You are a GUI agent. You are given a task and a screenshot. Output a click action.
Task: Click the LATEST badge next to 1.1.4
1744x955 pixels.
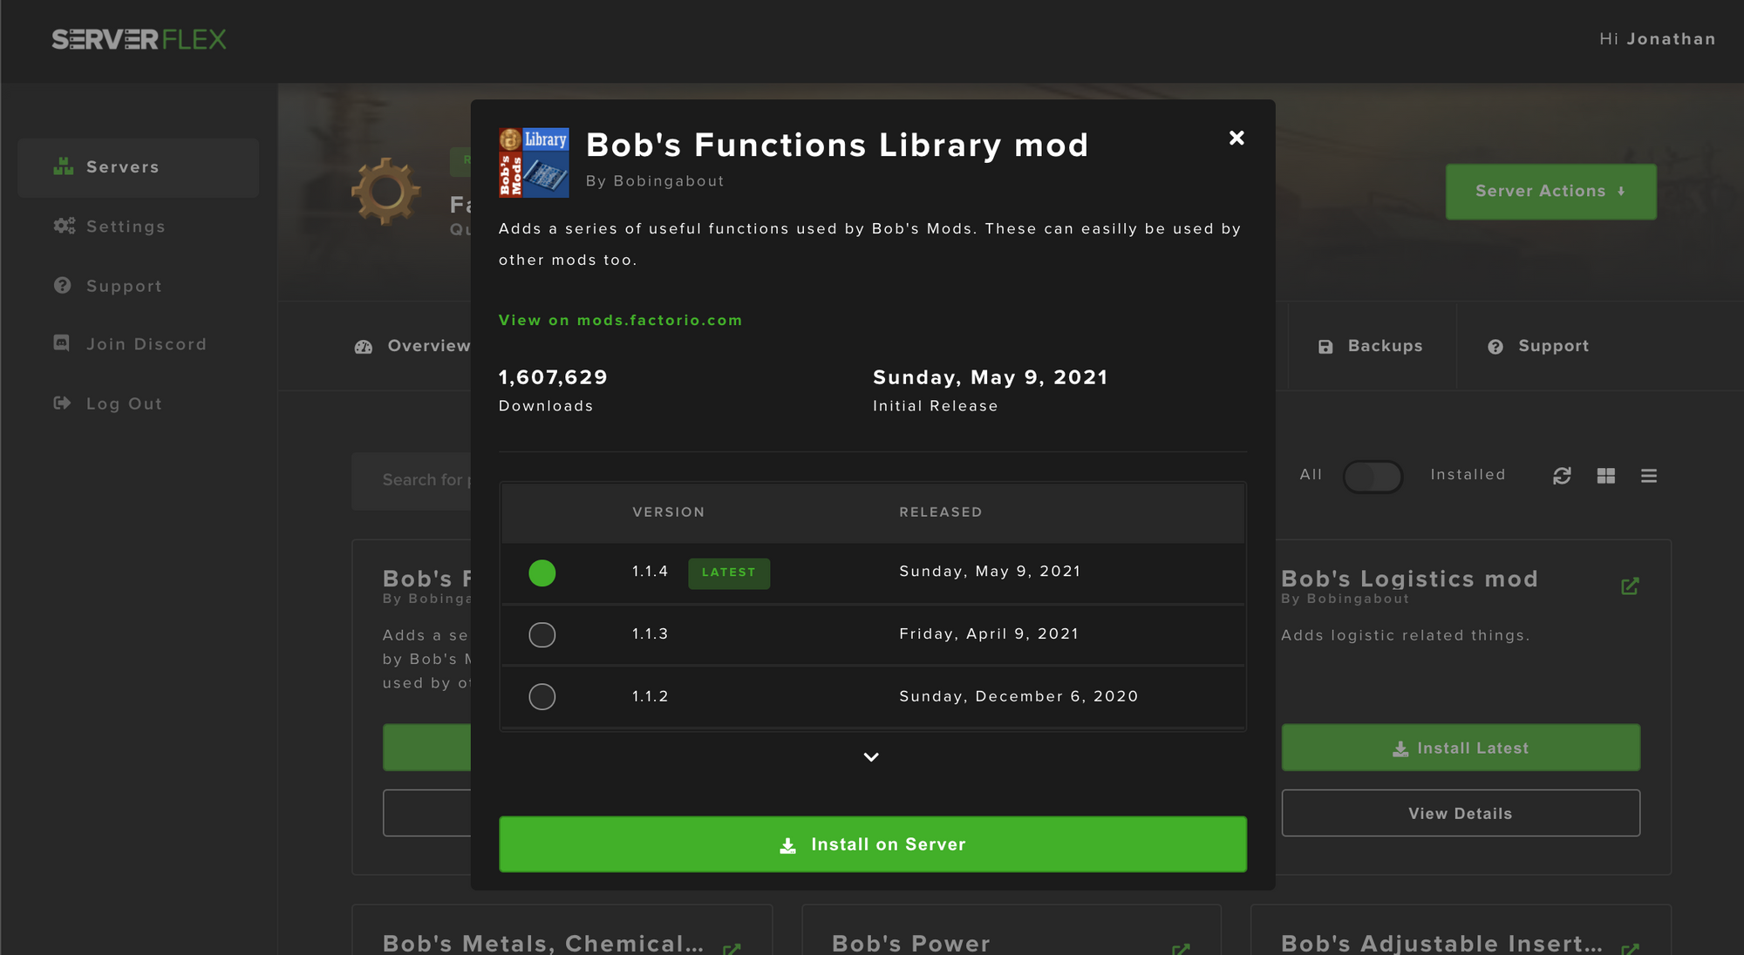(x=729, y=572)
